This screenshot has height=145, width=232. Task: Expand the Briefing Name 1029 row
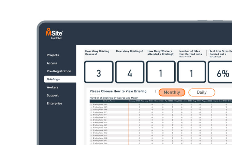click(x=91, y=130)
